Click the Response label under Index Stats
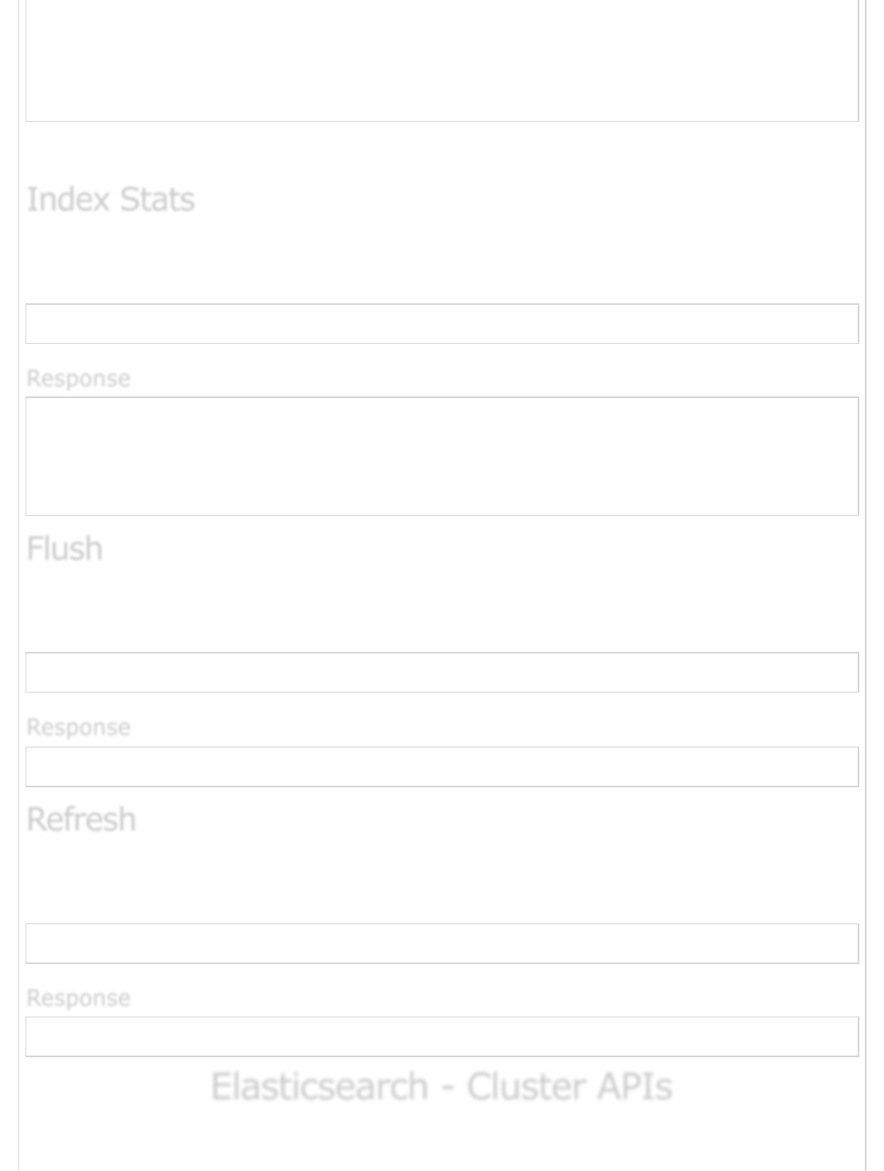This screenshot has width=884, height=1171. point(78,378)
